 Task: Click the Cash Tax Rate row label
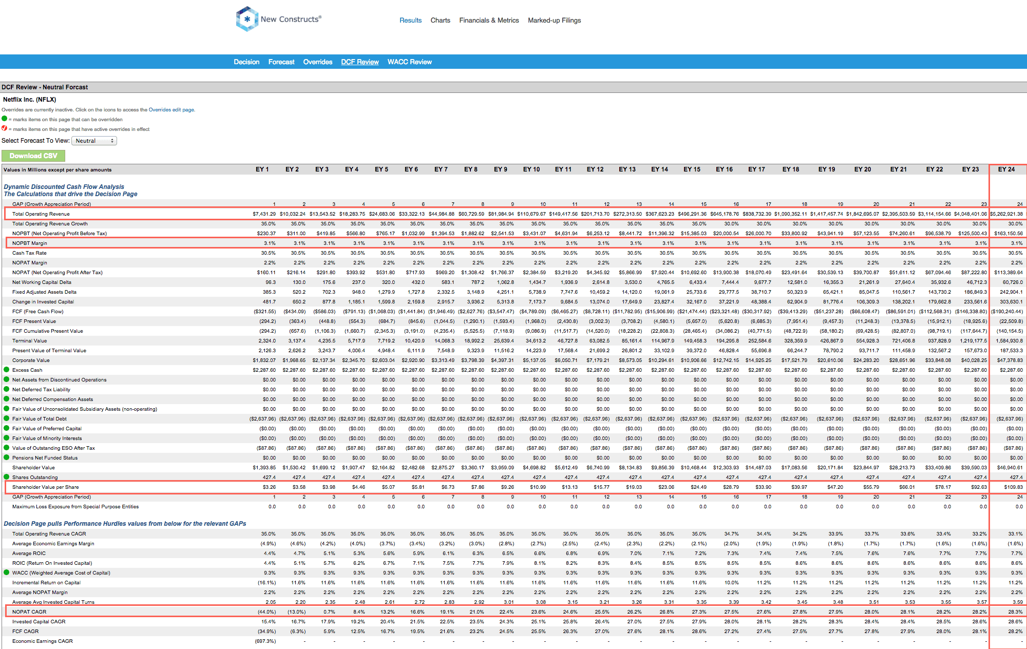coord(29,253)
